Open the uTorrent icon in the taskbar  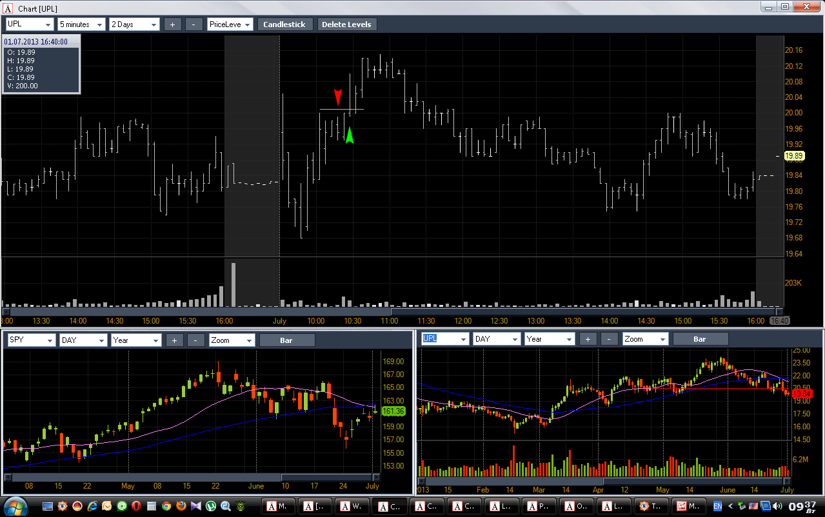[x=211, y=506]
